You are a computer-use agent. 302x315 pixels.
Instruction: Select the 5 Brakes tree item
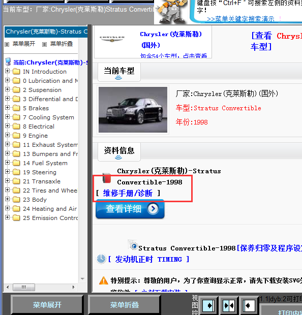point(36,108)
